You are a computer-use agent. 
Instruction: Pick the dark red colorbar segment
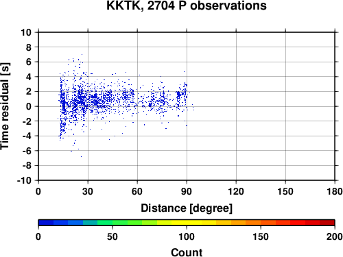(x=327, y=223)
